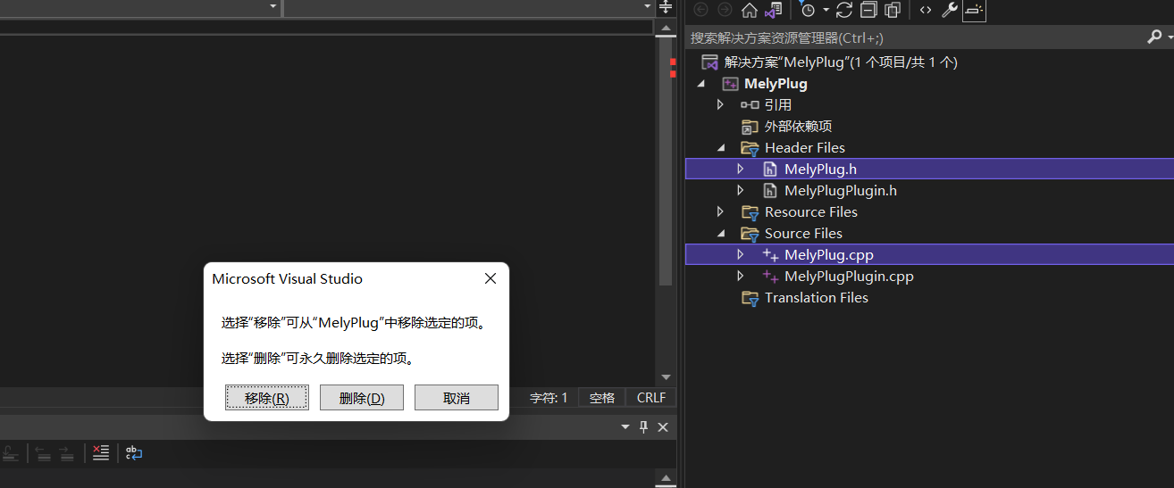Click the editor scroll up arrow

665,28
